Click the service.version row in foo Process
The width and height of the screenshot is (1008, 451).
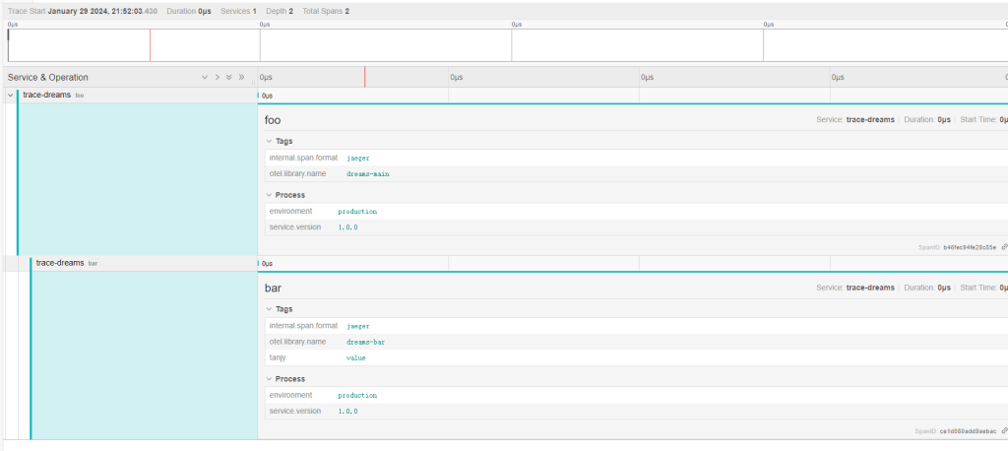(x=630, y=227)
